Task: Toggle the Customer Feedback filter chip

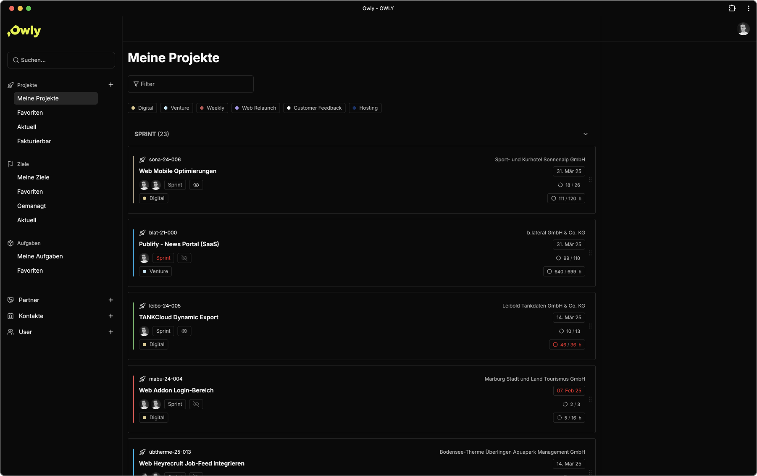Action: (314, 108)
